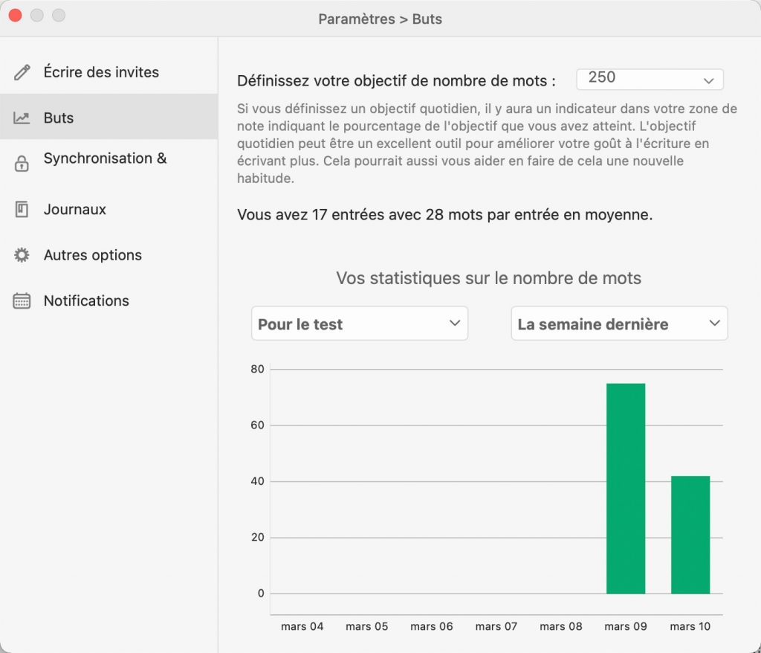Click the mars 10 axis label
The height and width of the screenshot is (653, 761).
[690, 626]
